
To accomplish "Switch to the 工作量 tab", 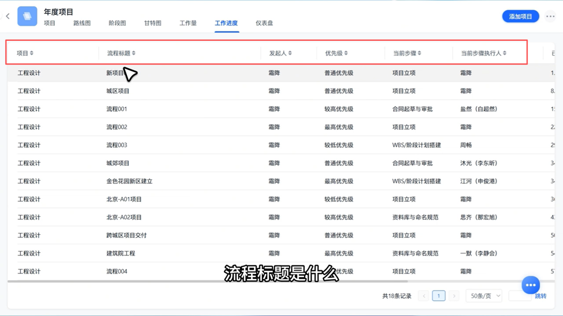I will click(188, 23).
